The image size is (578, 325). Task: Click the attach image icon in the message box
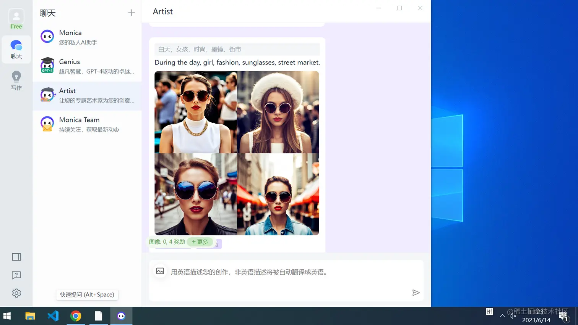[160, 271]
